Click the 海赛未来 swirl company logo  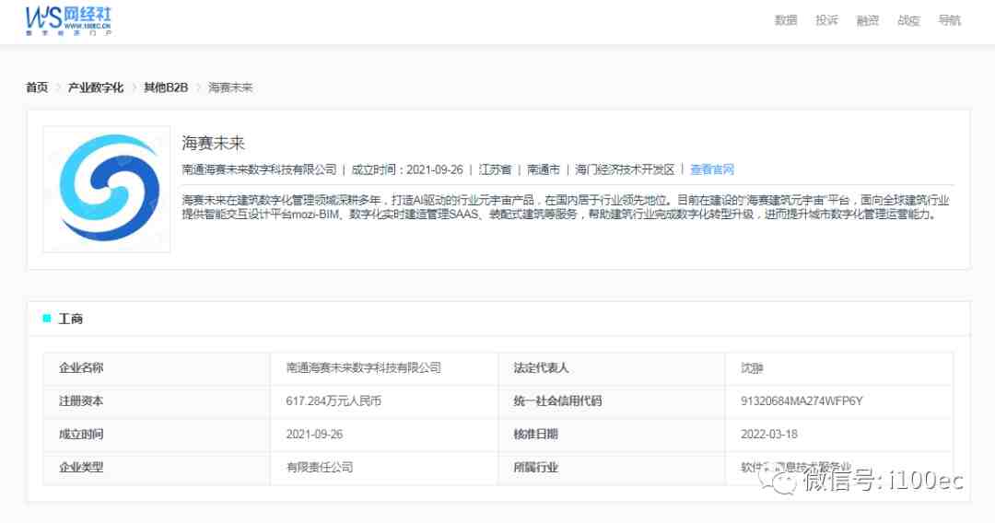pyautogui.click(x=107, y=189)
